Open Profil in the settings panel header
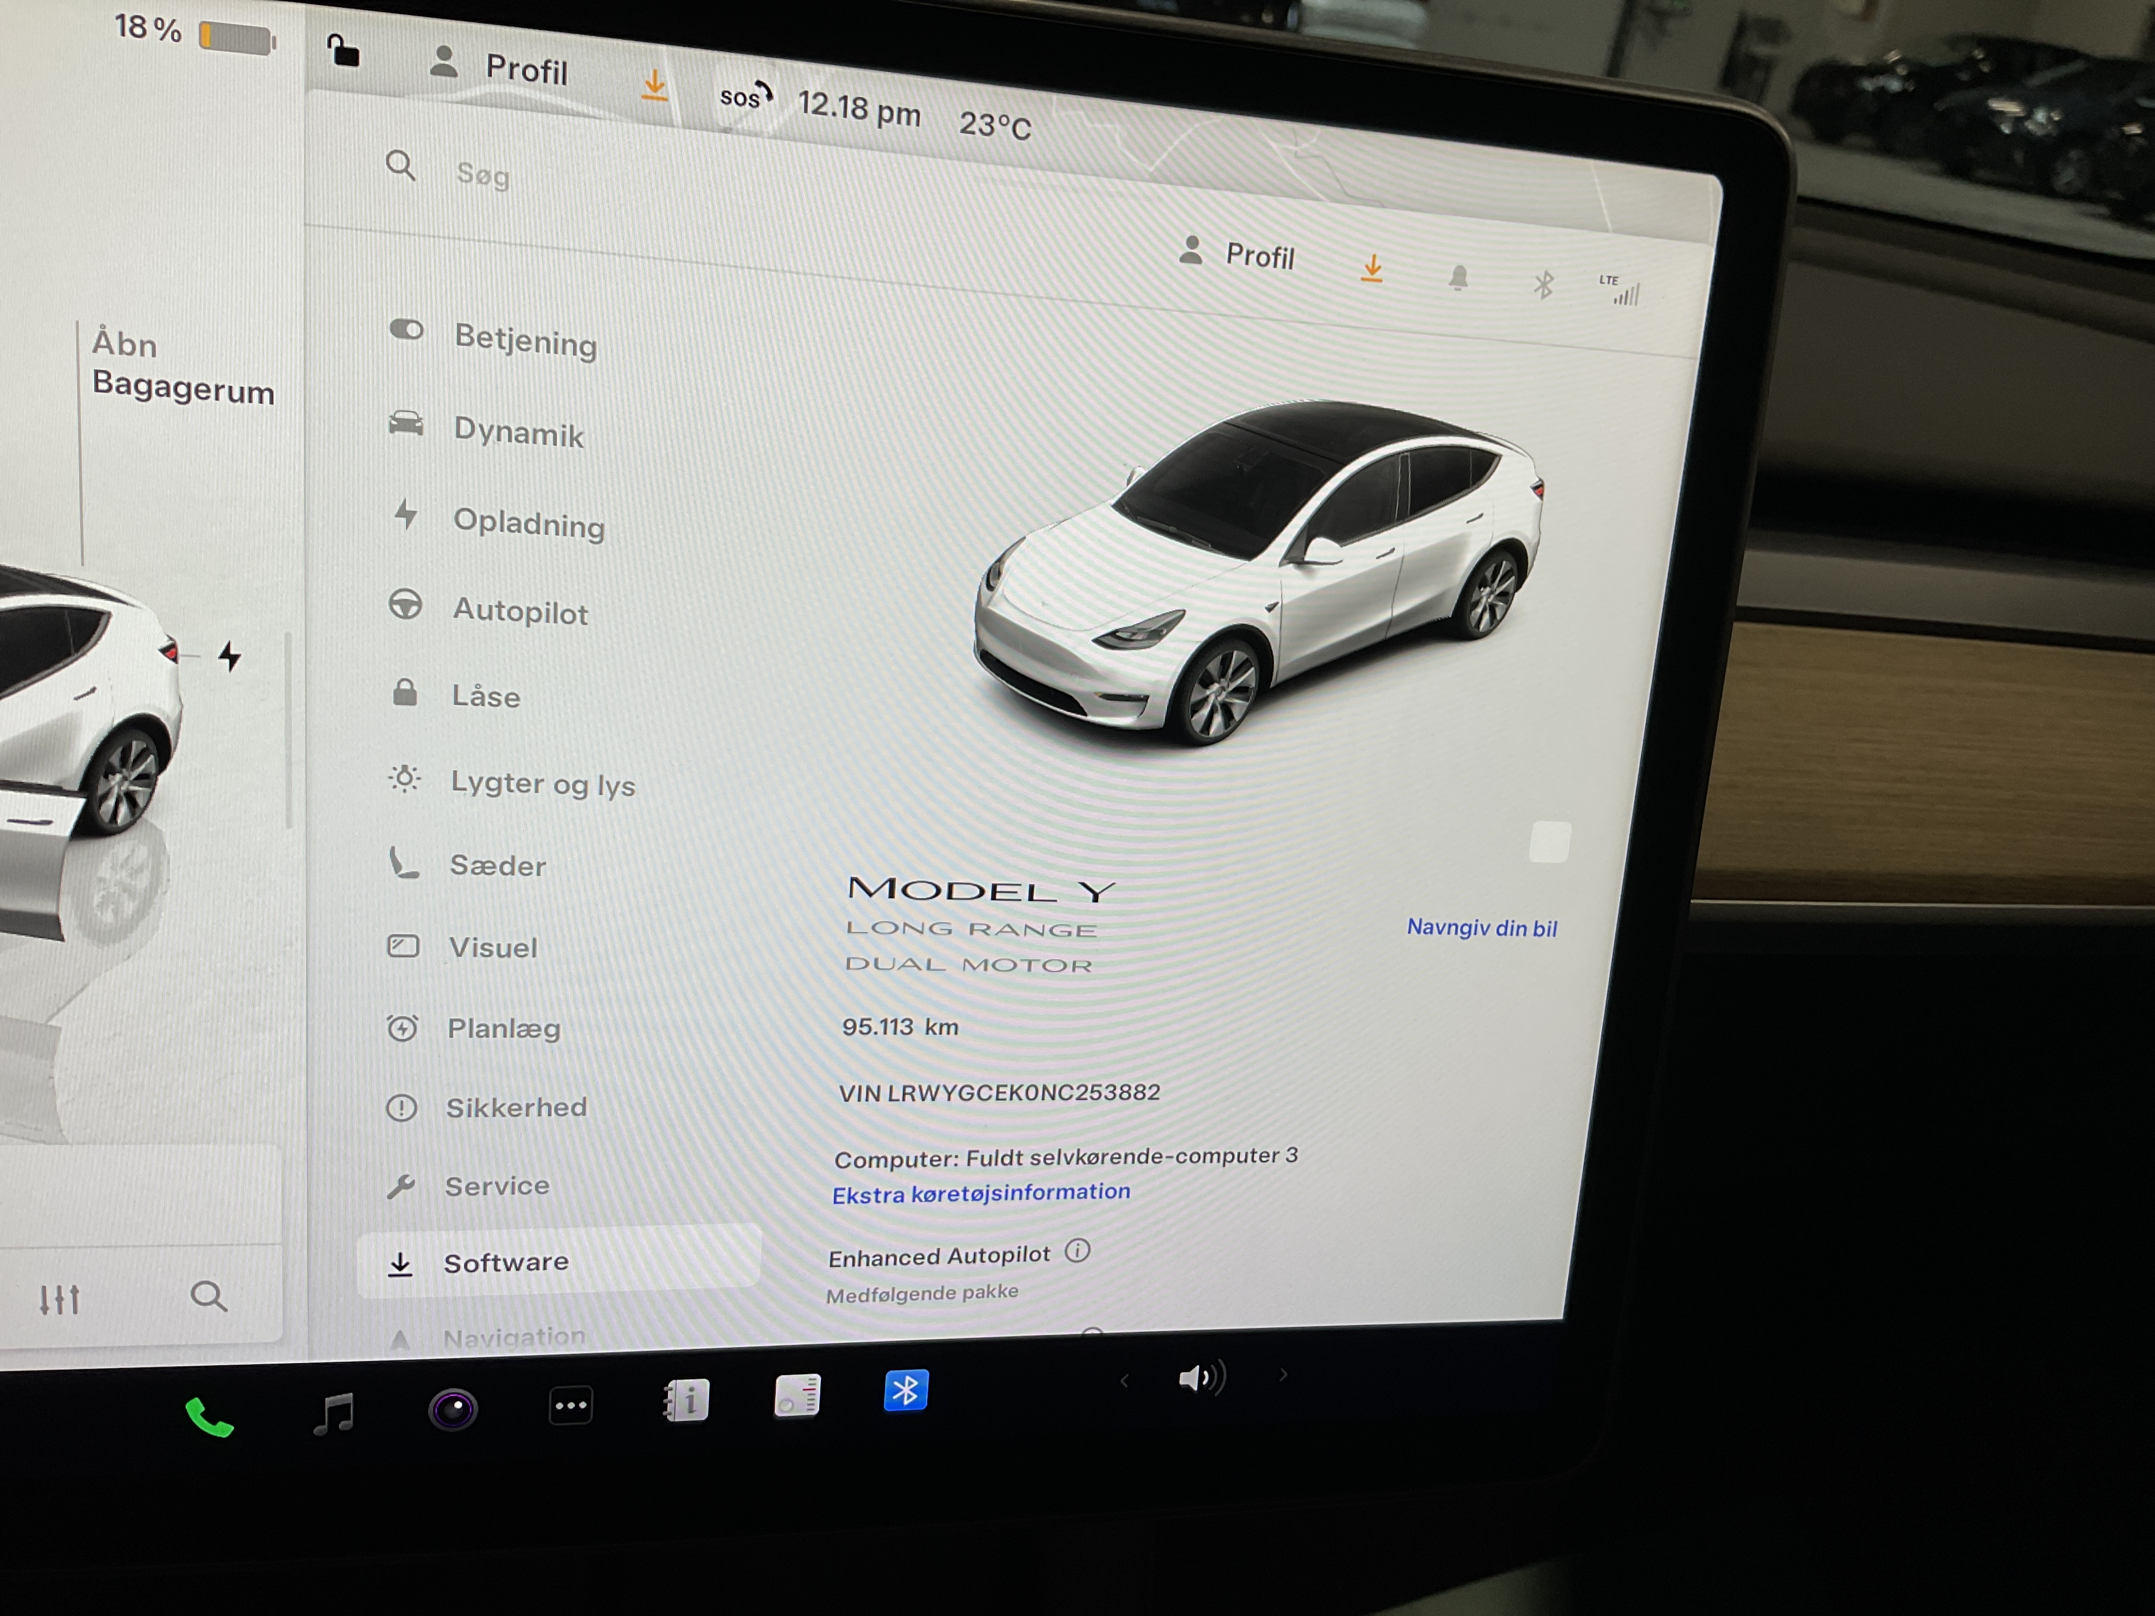 pos(1236,253)
